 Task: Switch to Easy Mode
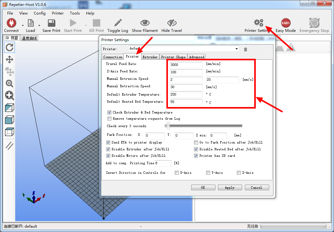[x=286, y=23]
